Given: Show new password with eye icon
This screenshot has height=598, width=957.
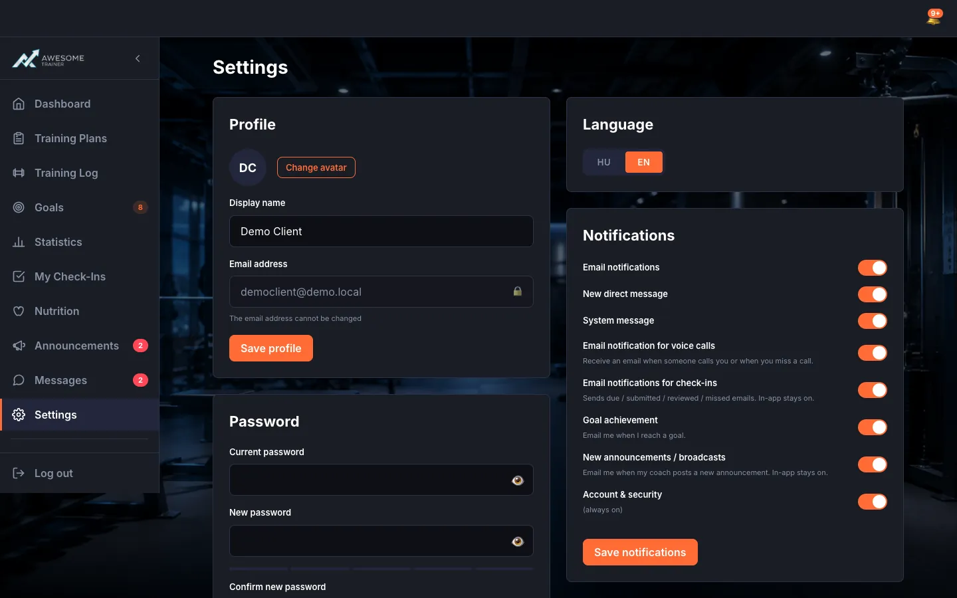Looking at the screenshot, I should pos(518,542).
